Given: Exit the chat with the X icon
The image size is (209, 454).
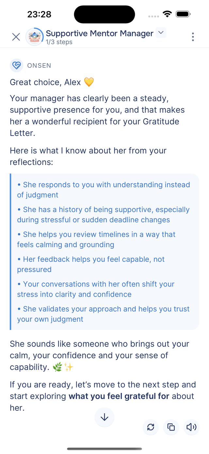Looking at the screenshot, I should tap(16, 37).
